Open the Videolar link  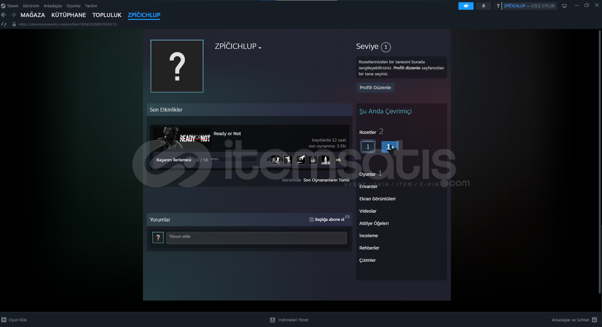coord(368,211)
